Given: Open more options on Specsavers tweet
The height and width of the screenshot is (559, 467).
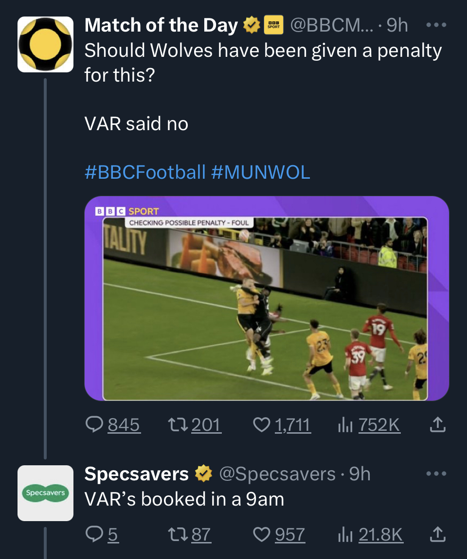Looking at the screenshot, I should (x=436, y=474).
